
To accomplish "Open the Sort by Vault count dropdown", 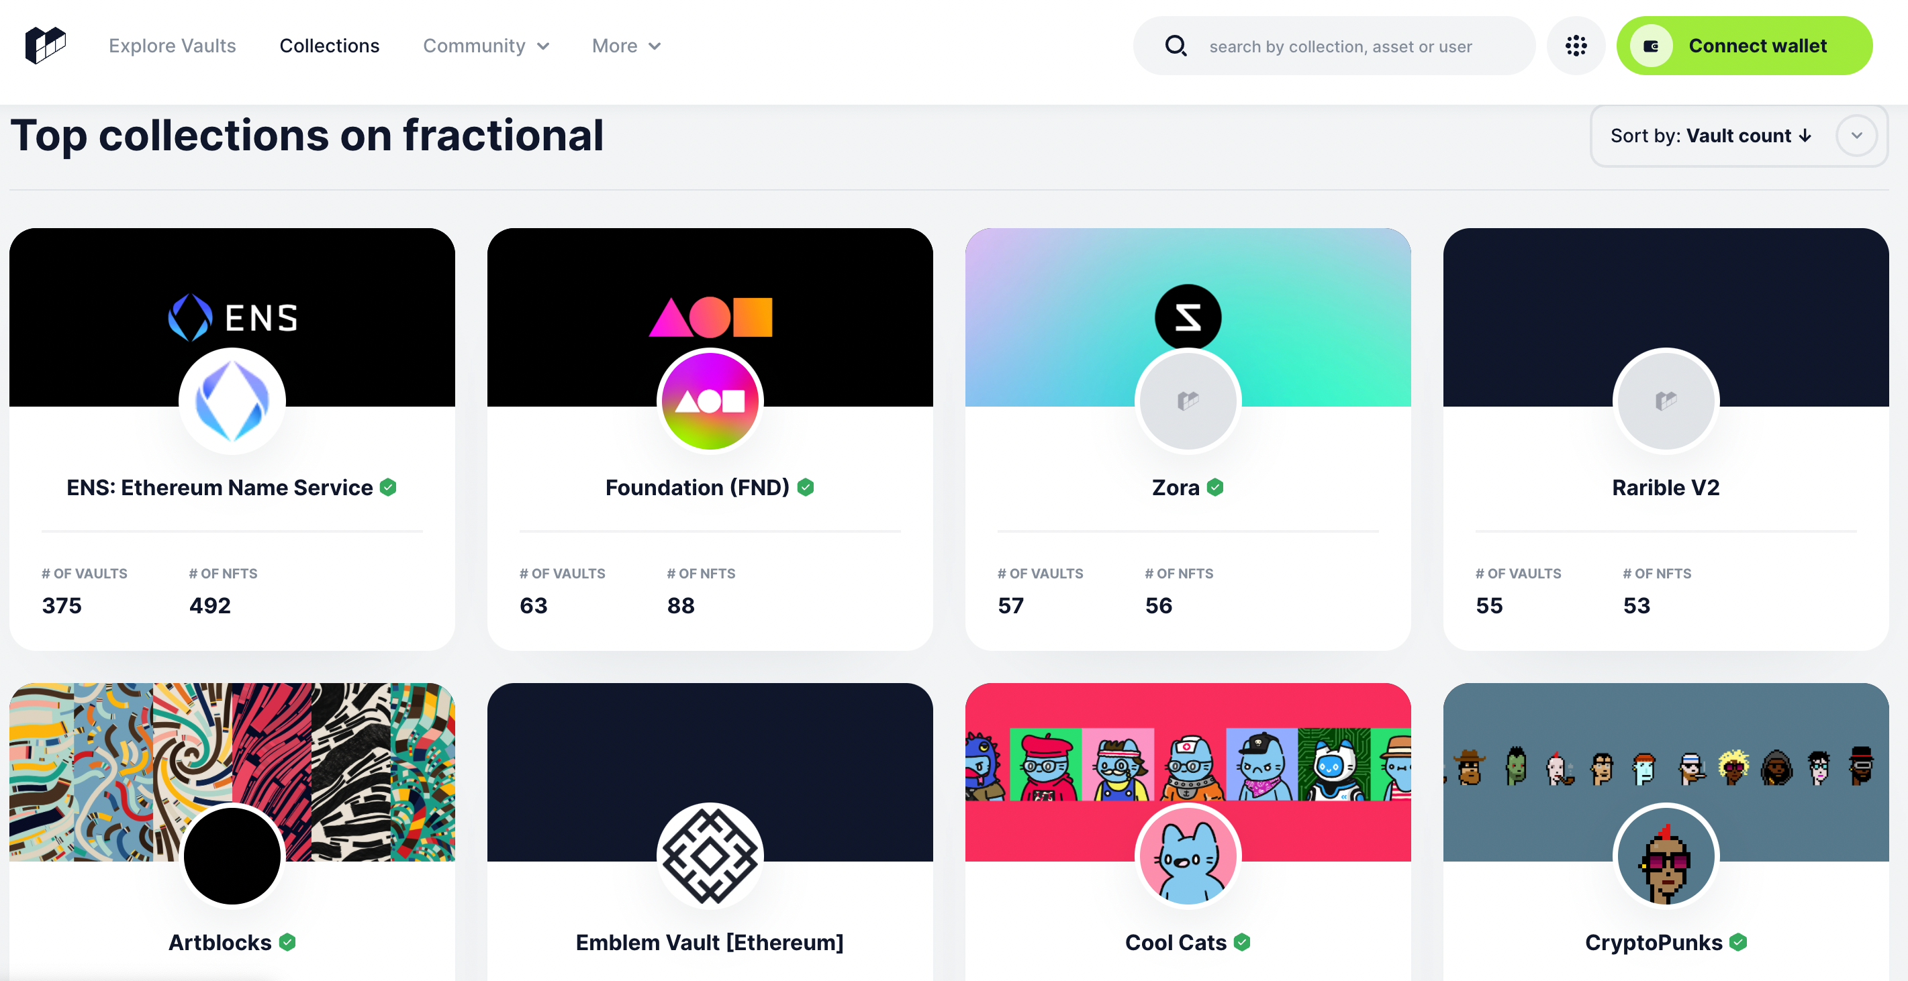I will (1737, 136).
